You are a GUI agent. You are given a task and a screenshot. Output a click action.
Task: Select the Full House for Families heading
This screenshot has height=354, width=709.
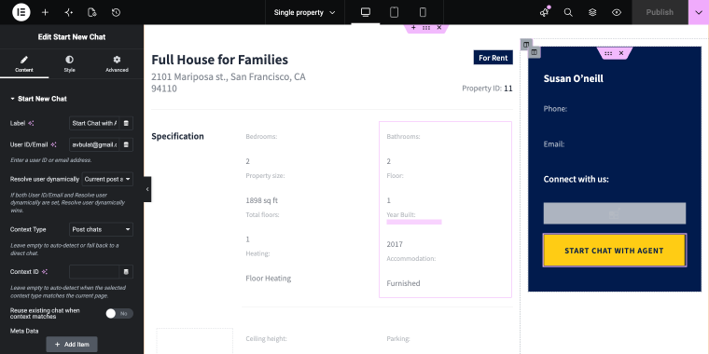click(x=220, y=60)
